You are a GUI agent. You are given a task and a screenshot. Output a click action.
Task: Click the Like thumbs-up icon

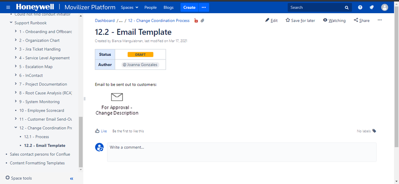97,131
